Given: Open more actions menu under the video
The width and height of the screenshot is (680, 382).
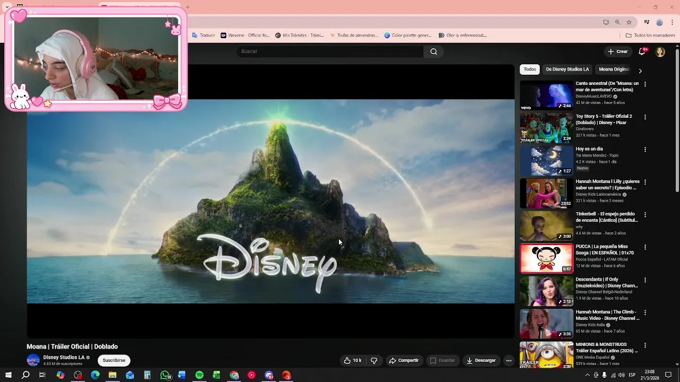Looking at the screenshot, I should pyautogui.click(x=508, y=360).
